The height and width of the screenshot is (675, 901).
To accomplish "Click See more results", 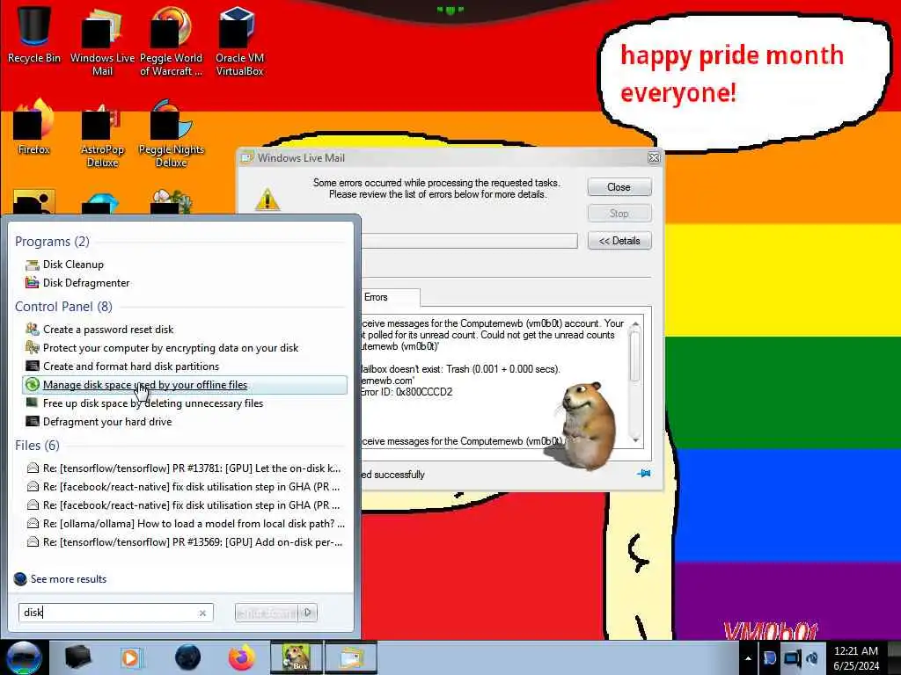I will tap(61, 579).
